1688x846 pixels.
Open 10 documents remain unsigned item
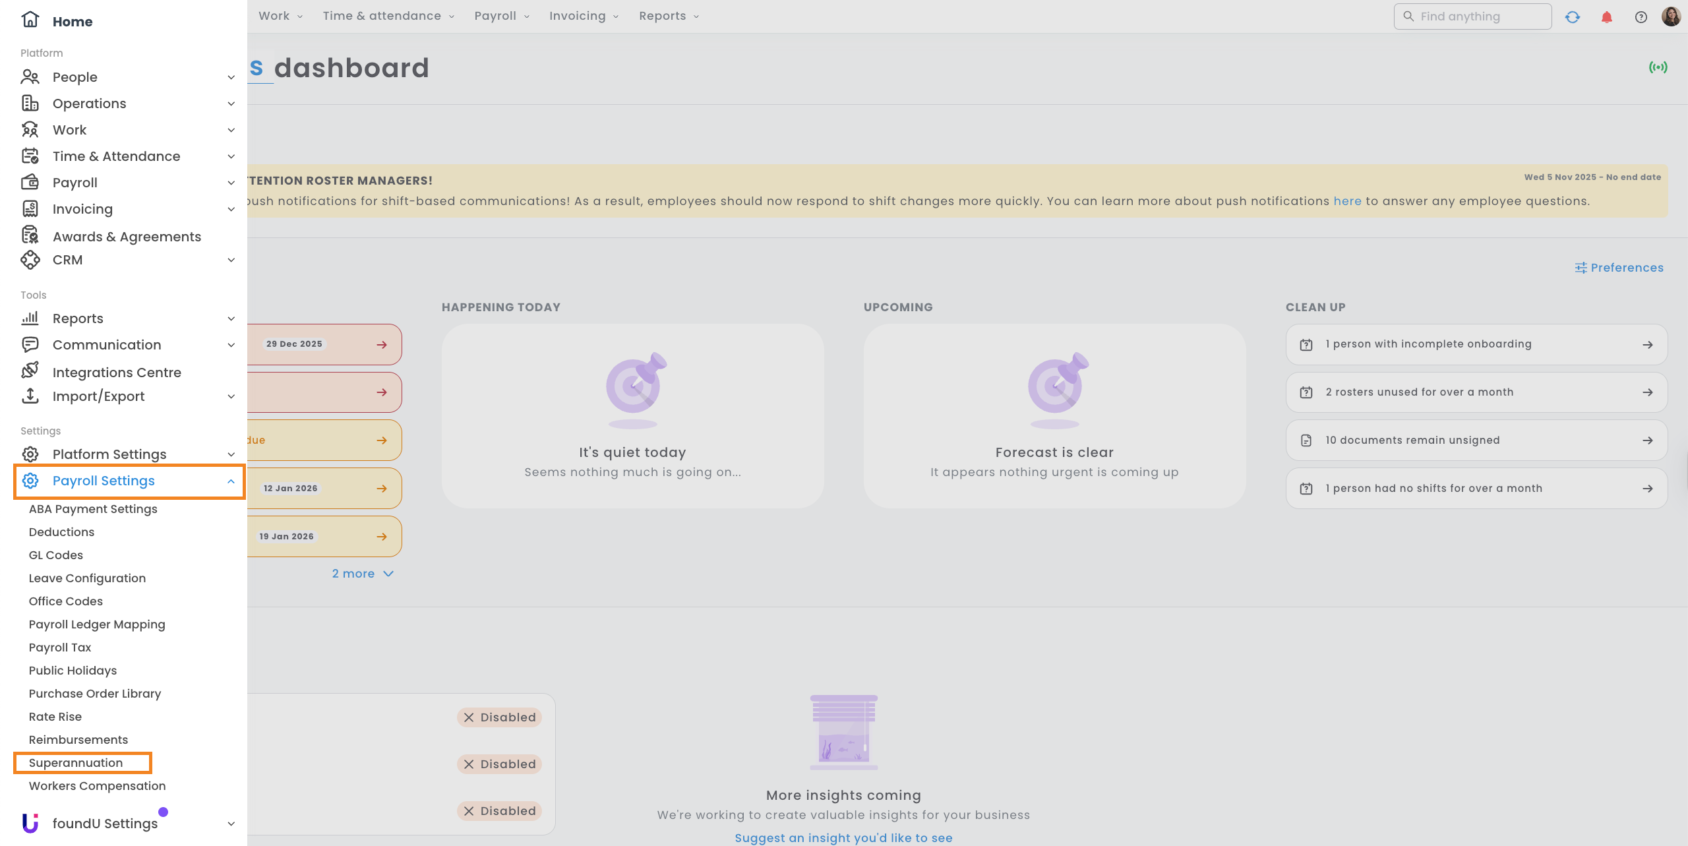[x=1476, y=440]
